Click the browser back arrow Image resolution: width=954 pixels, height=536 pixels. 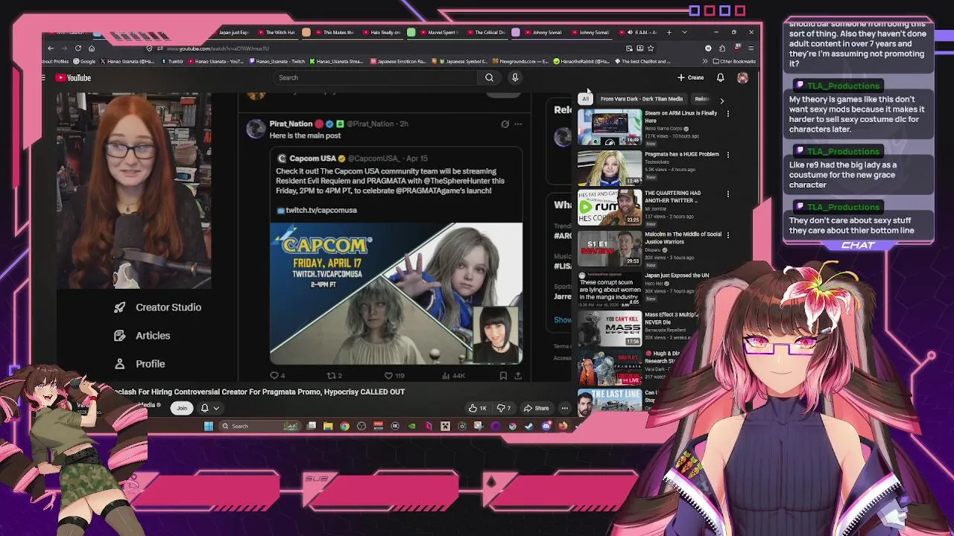[51, 48]
